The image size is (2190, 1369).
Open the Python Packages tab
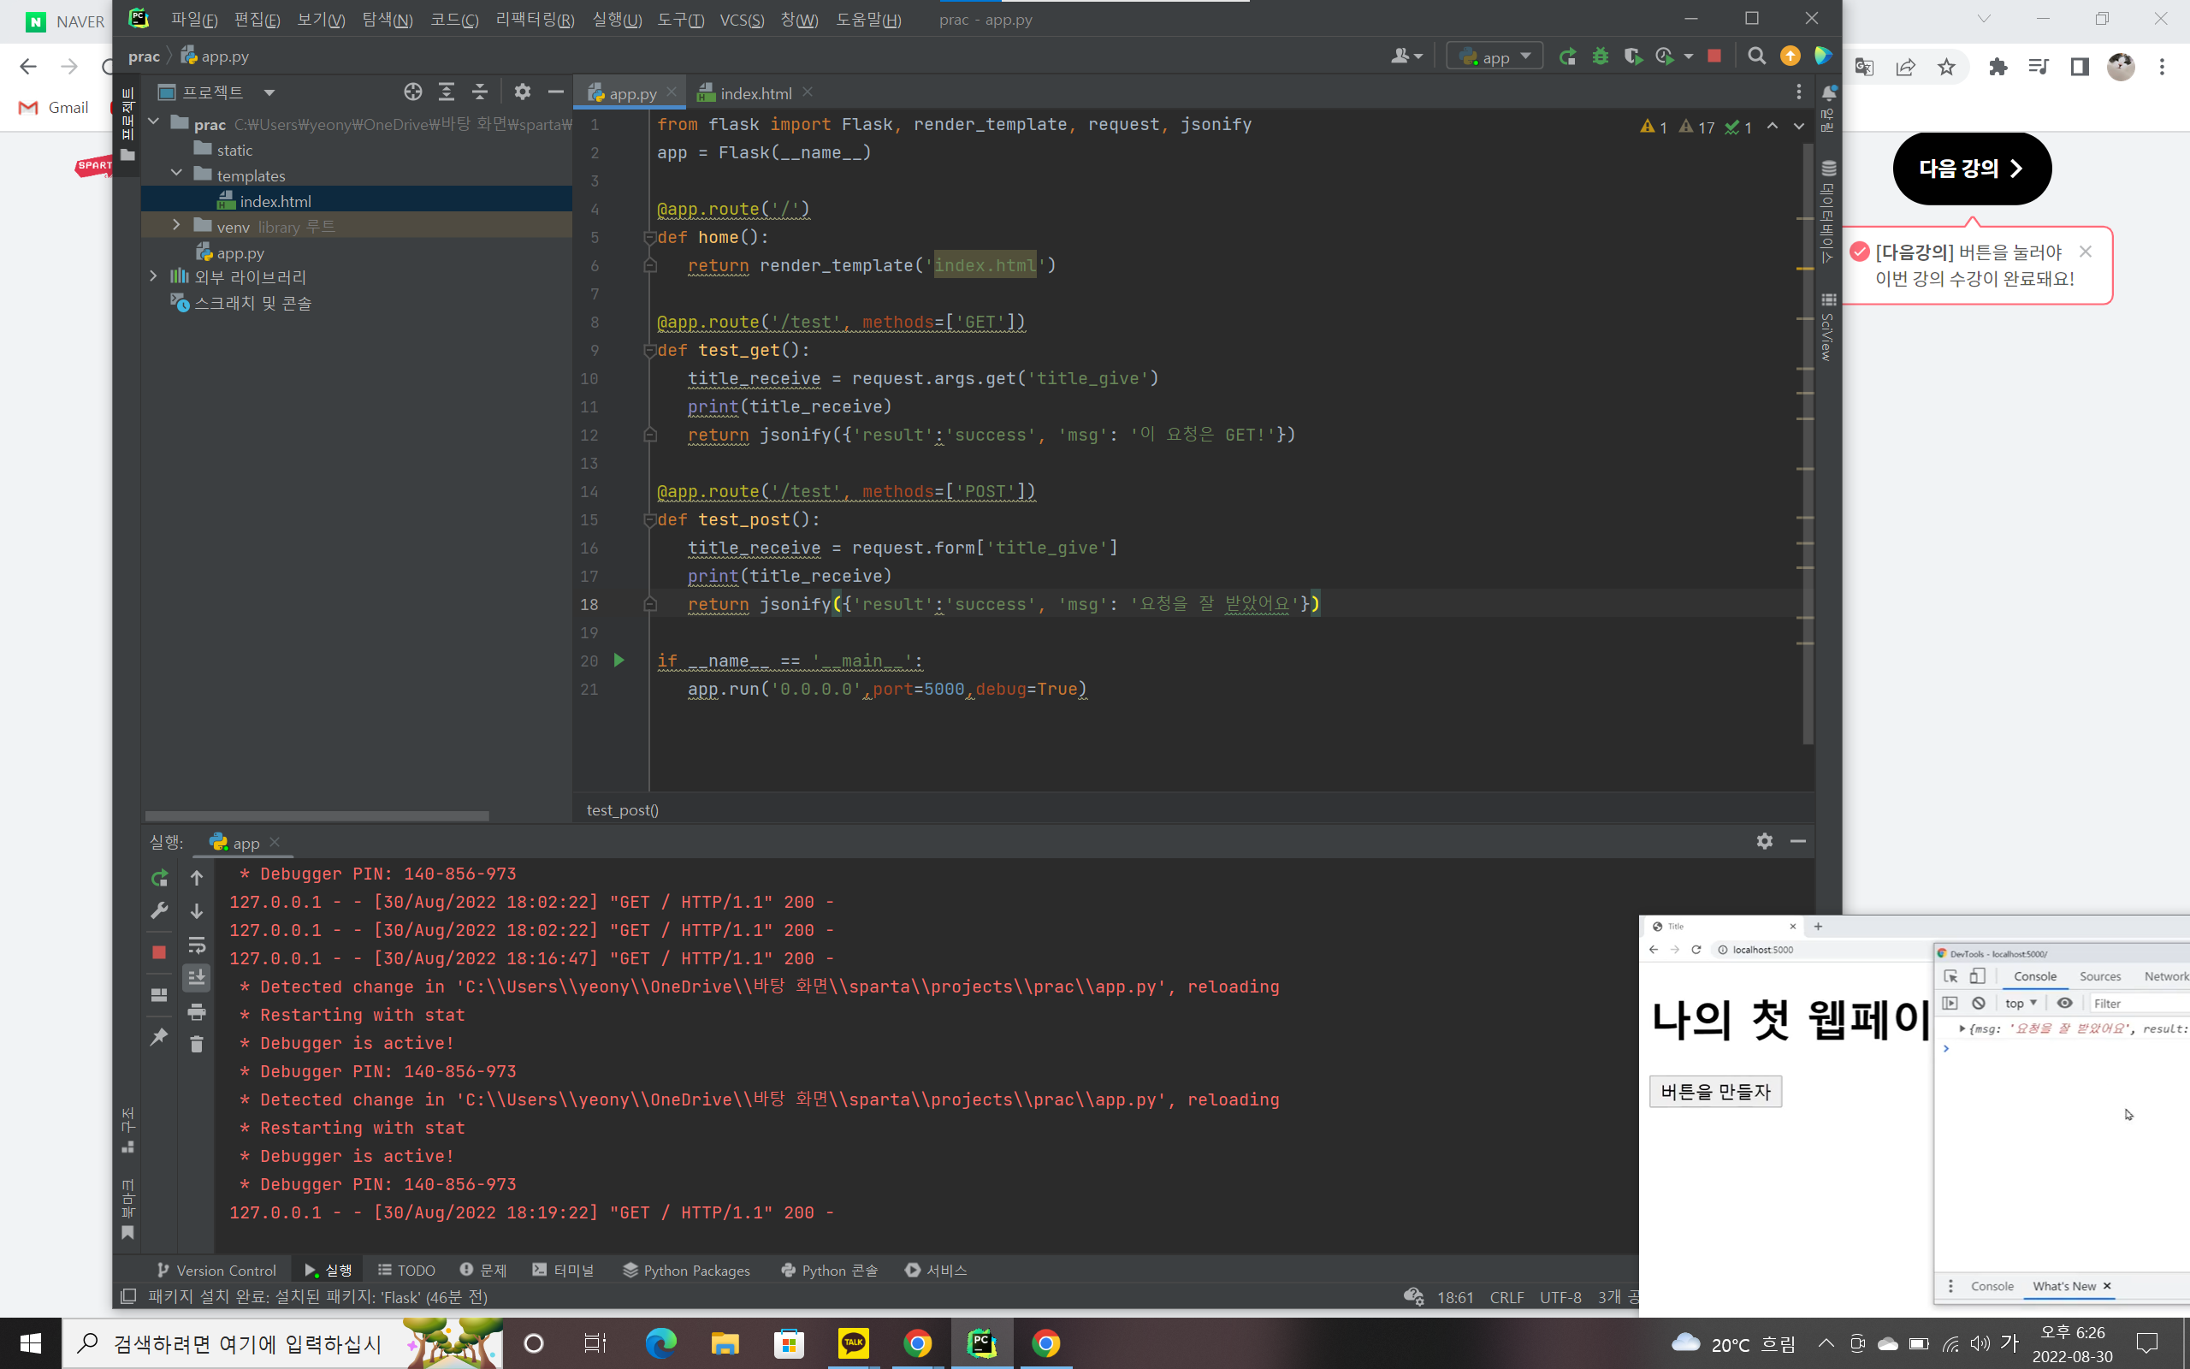point(687,1270)
